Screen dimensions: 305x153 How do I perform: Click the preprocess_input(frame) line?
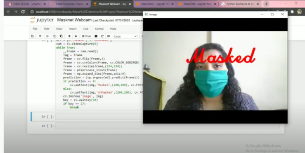(x=90, y=70)
